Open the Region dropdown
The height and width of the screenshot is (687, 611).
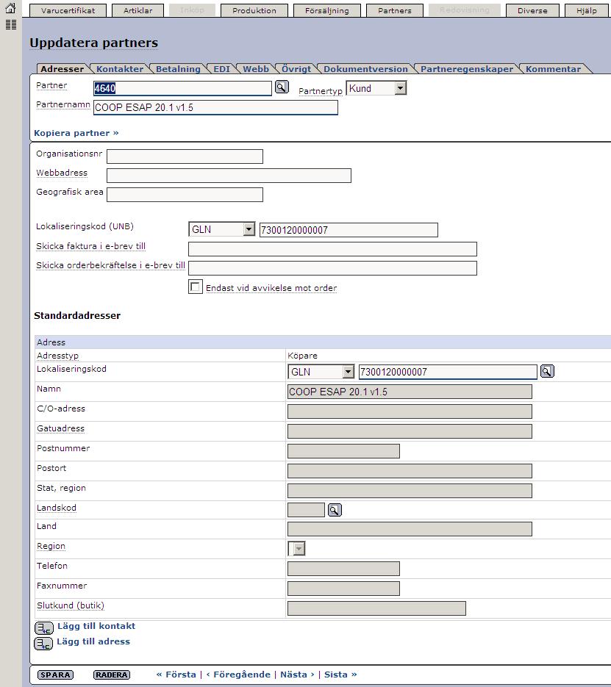point(297,549)
